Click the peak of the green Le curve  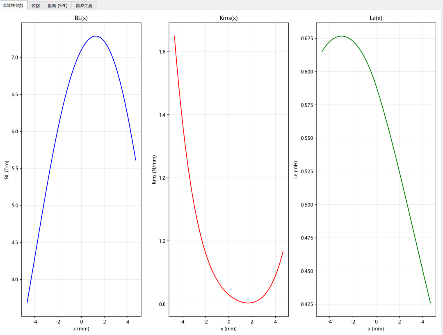341,36
